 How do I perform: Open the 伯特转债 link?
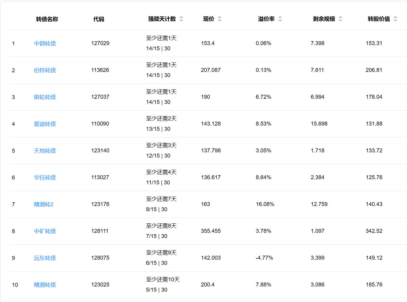(x=45, y=70)
